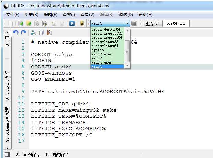Toggle the side panel icon in status bar
This screenshot has height=158, width=213.
pyautogui.click(x=7, y=155)
